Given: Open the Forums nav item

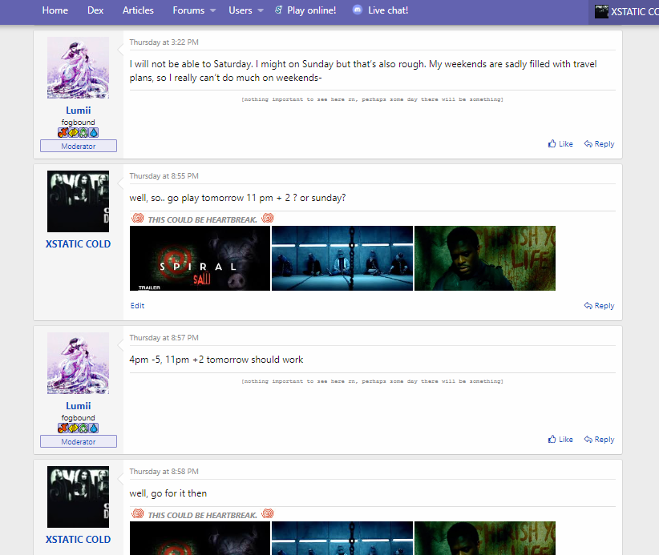Looking at the screenshot, I should point(188,10).
